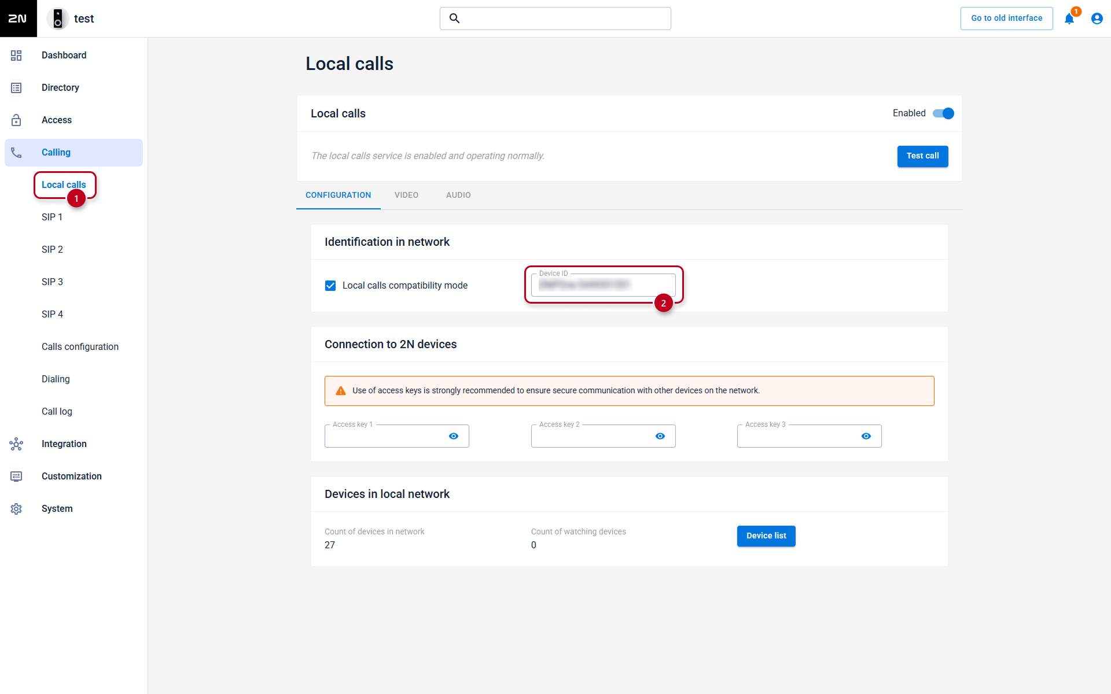Click the search input field
The image size is (1111, 694).
555,19
